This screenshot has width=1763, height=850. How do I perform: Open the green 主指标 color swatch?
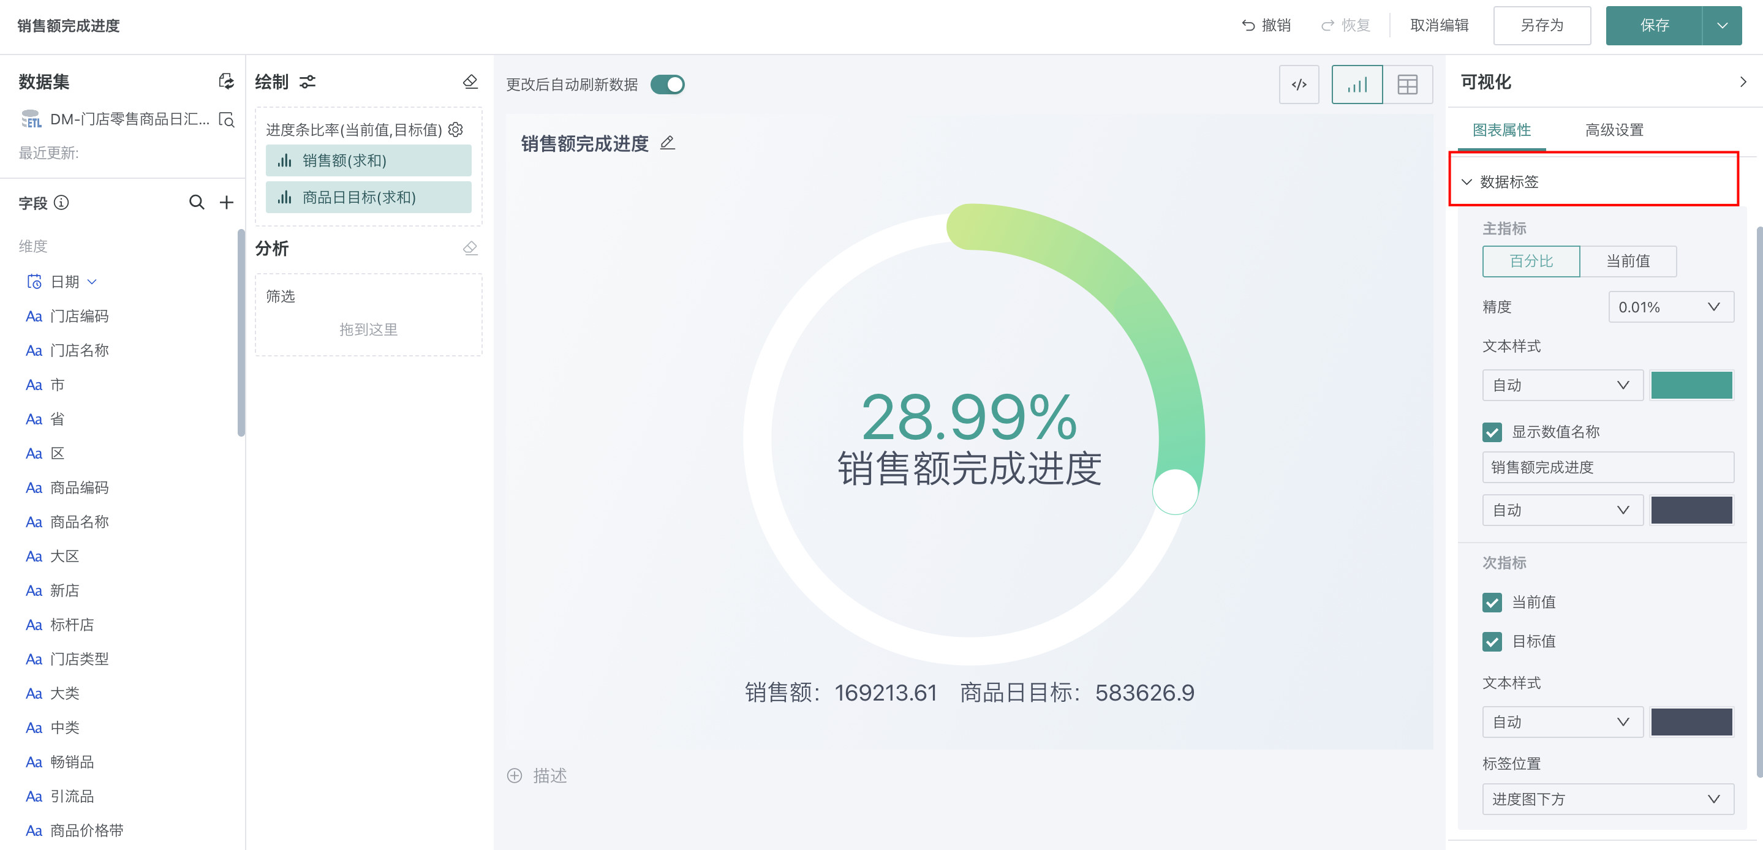point(1691,385)
